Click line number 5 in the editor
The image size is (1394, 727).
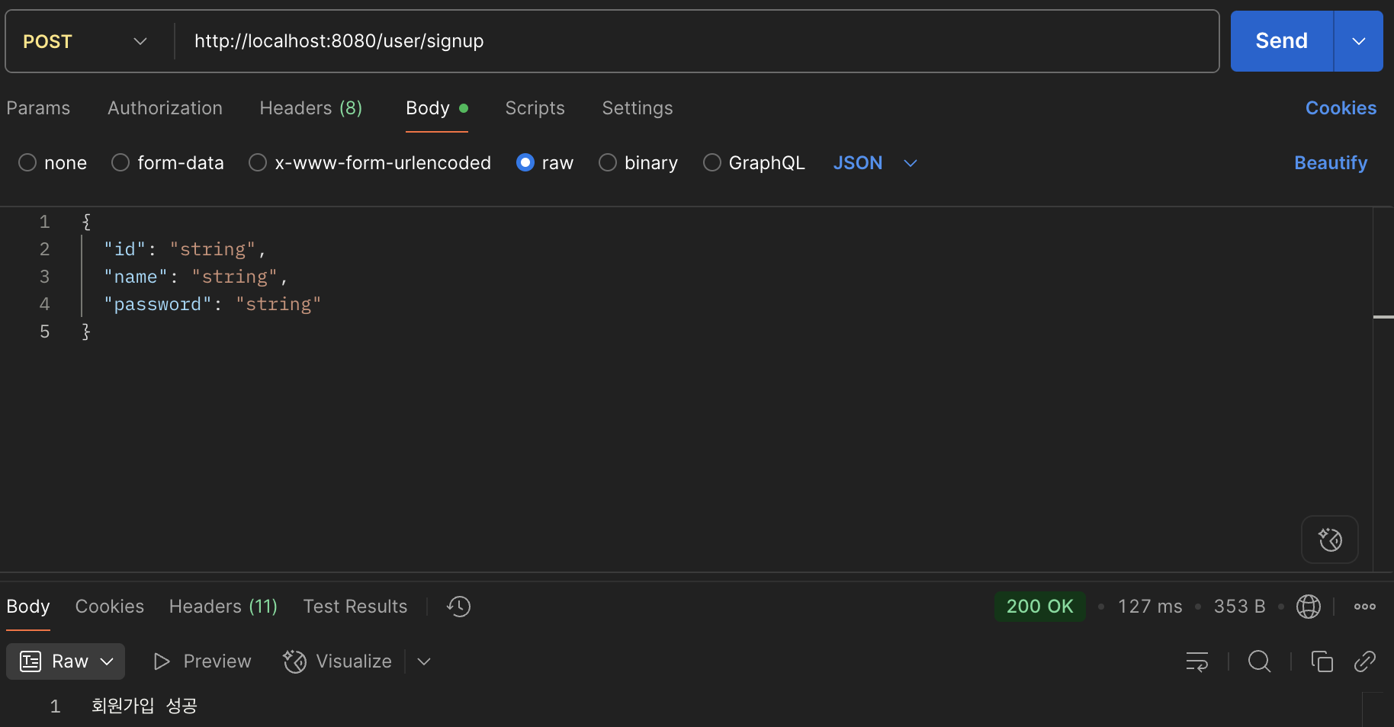pos(44,331)
